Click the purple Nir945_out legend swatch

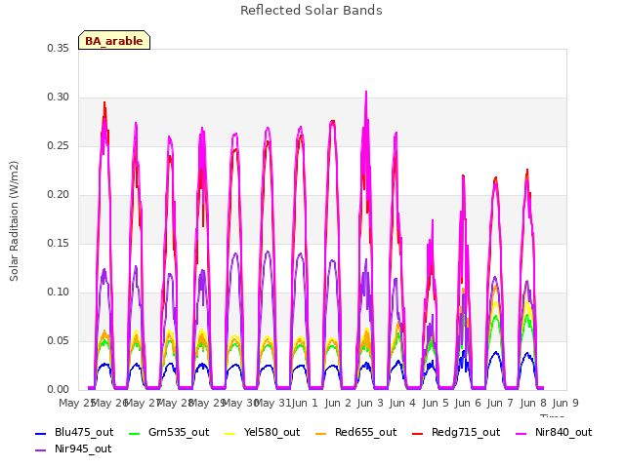pyautogui.click(x=41, y=450)
